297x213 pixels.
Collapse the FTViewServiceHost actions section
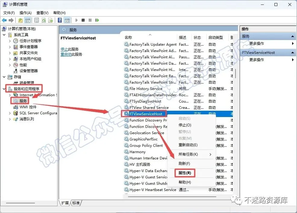292,53
